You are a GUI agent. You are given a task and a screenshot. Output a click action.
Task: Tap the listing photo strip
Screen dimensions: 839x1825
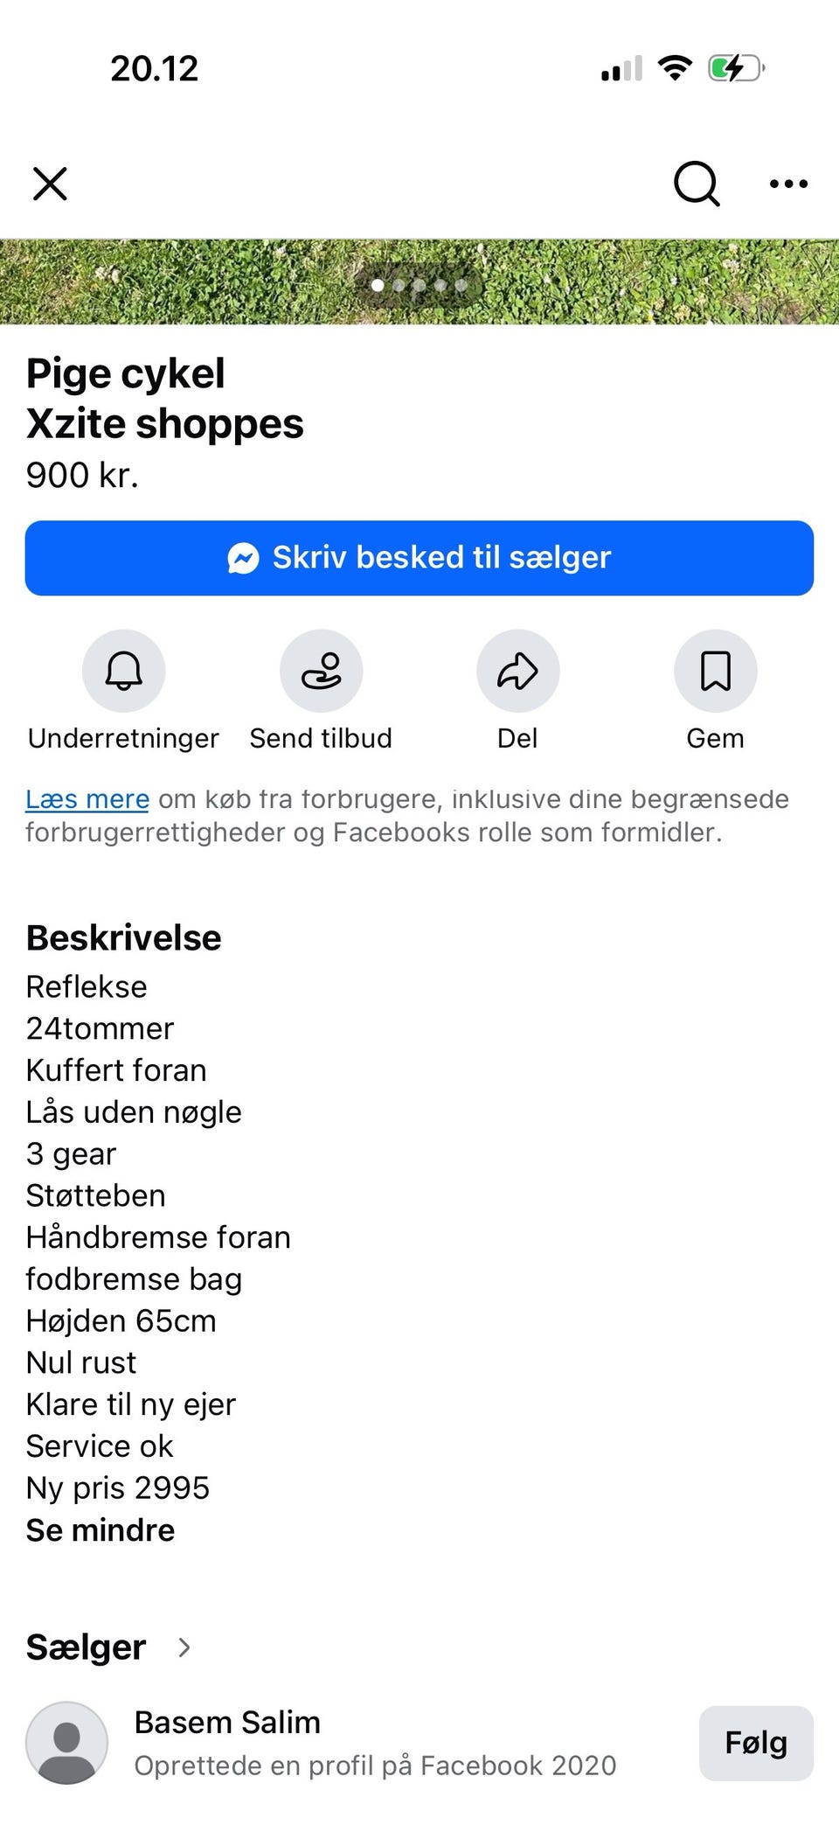419,282
